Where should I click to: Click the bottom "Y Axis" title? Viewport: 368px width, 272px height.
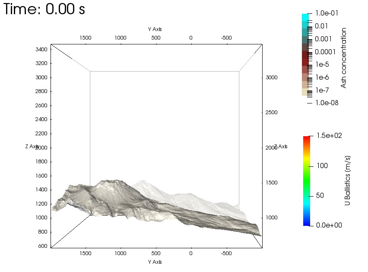(x=155, y=262)
